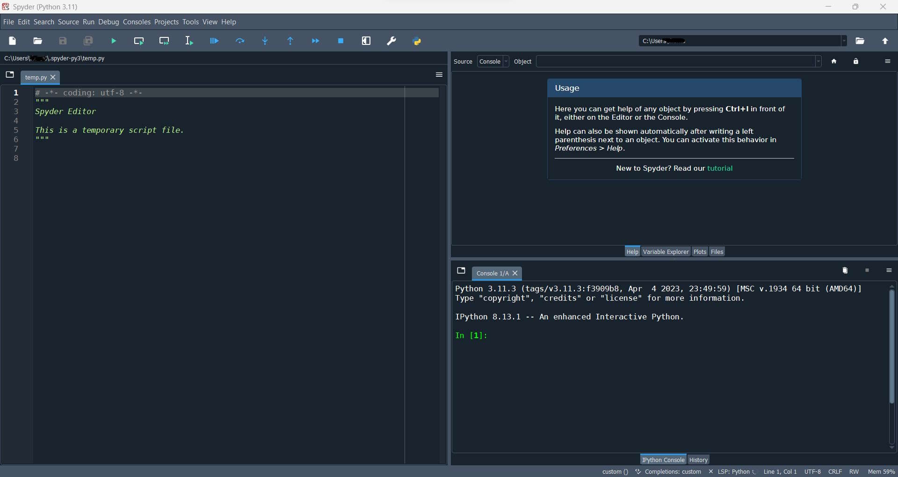Toggle the lock on the Help pane
Image resolution: width=898 pixels, height=477 pixels.
click(x=856, y=61)
